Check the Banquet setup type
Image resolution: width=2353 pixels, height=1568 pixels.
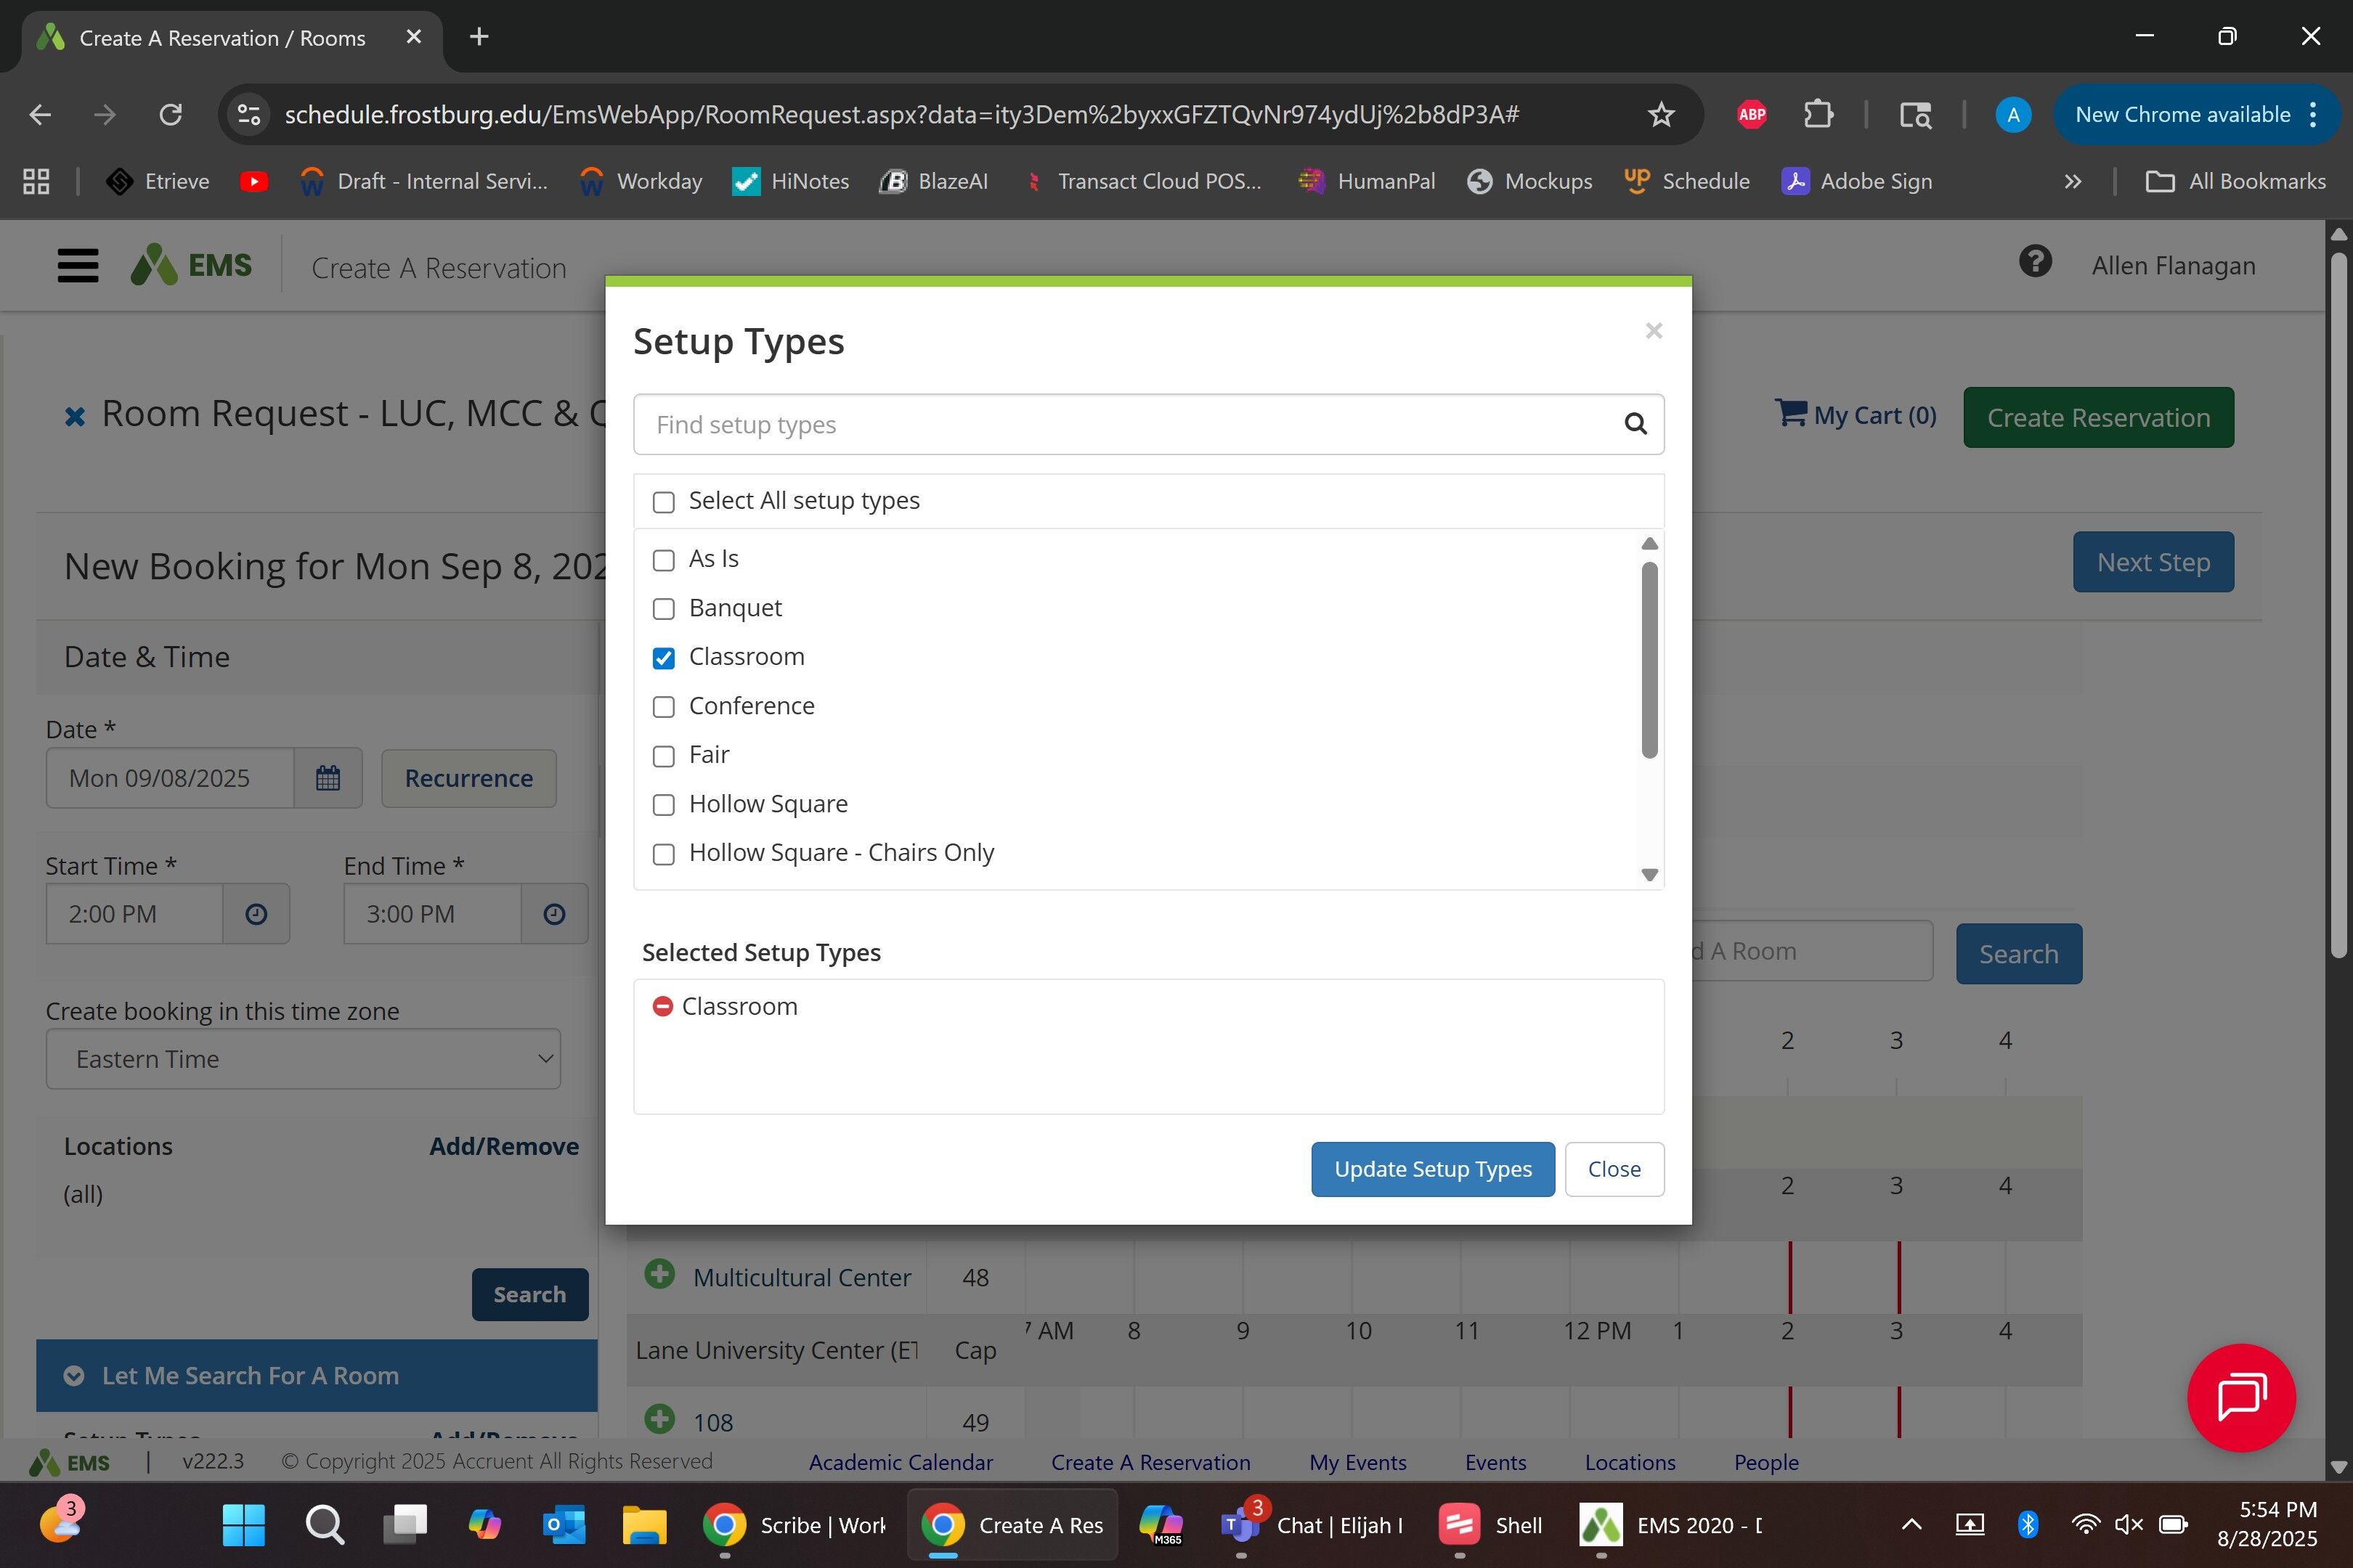pos(663,609)
